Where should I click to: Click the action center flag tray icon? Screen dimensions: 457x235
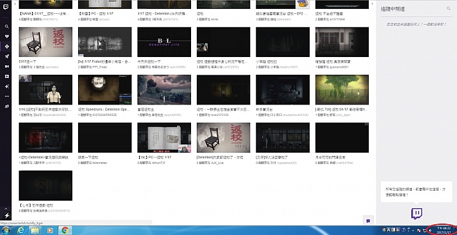point(419,231)
